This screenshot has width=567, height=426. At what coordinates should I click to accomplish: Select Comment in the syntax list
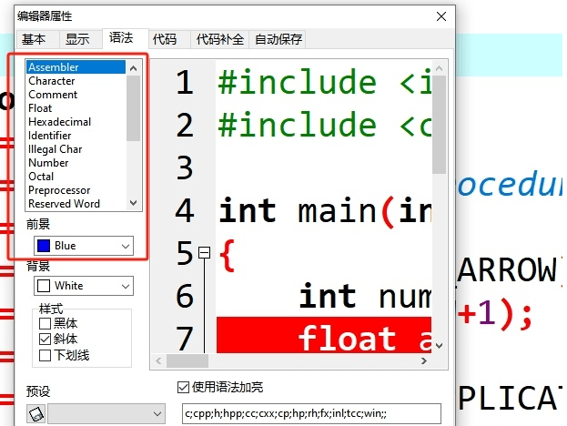(53, 95)
